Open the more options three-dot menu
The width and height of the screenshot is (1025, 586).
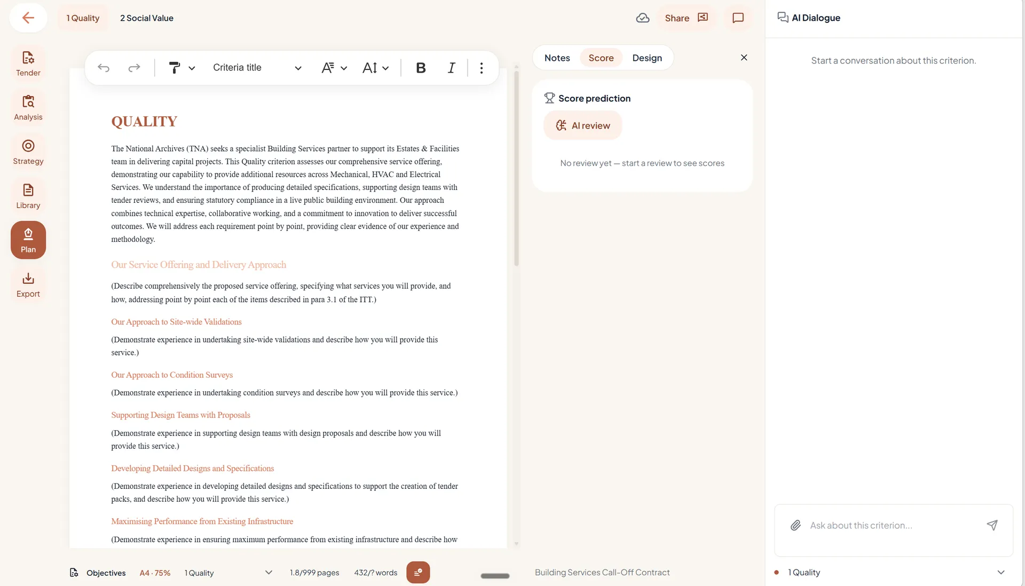482,68
